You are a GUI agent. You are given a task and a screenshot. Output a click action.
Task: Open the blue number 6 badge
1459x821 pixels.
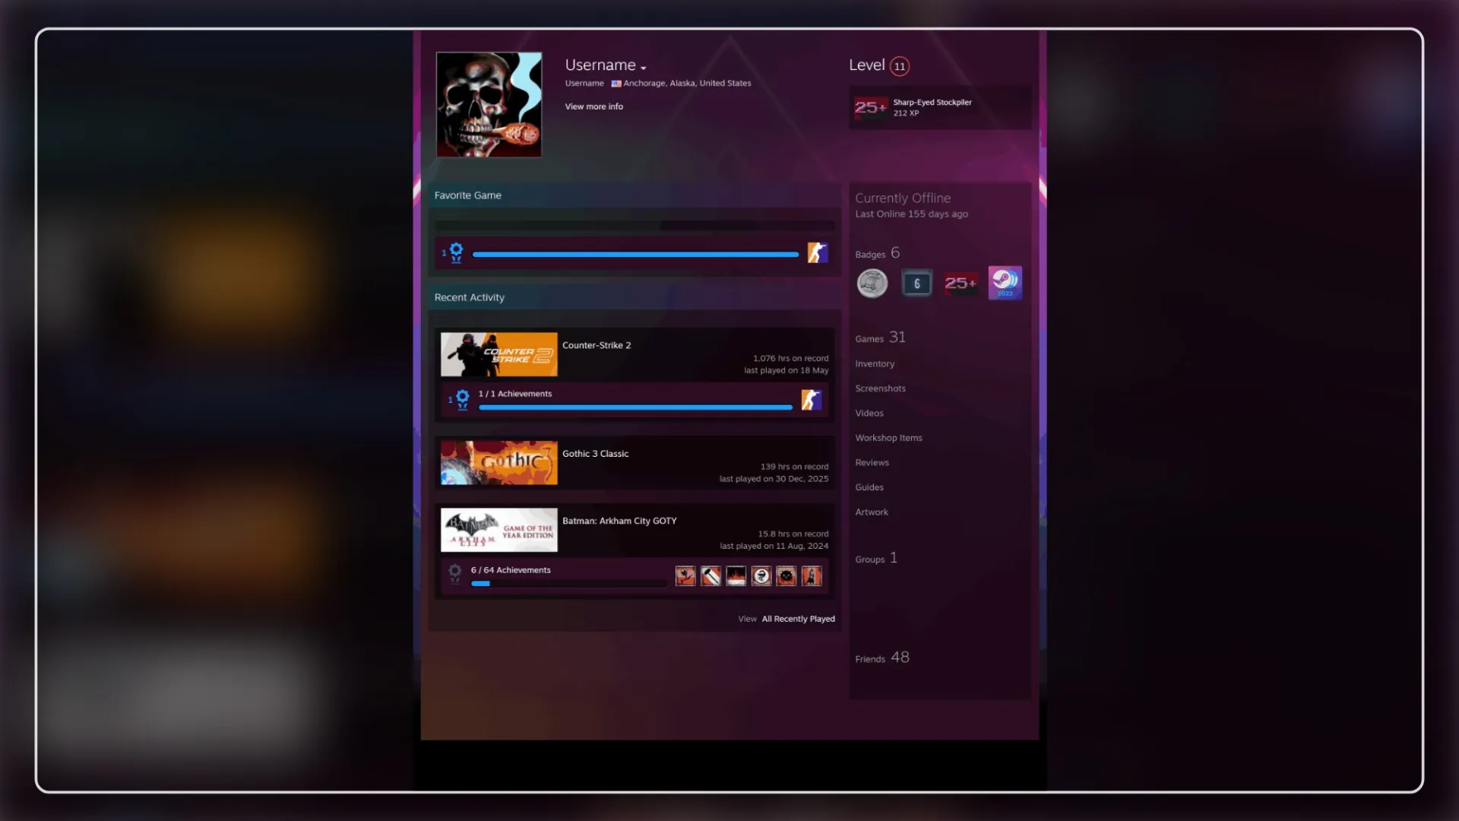(x=916, y=284)
